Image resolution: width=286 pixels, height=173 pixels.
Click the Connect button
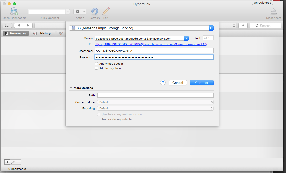click(202, 83)
